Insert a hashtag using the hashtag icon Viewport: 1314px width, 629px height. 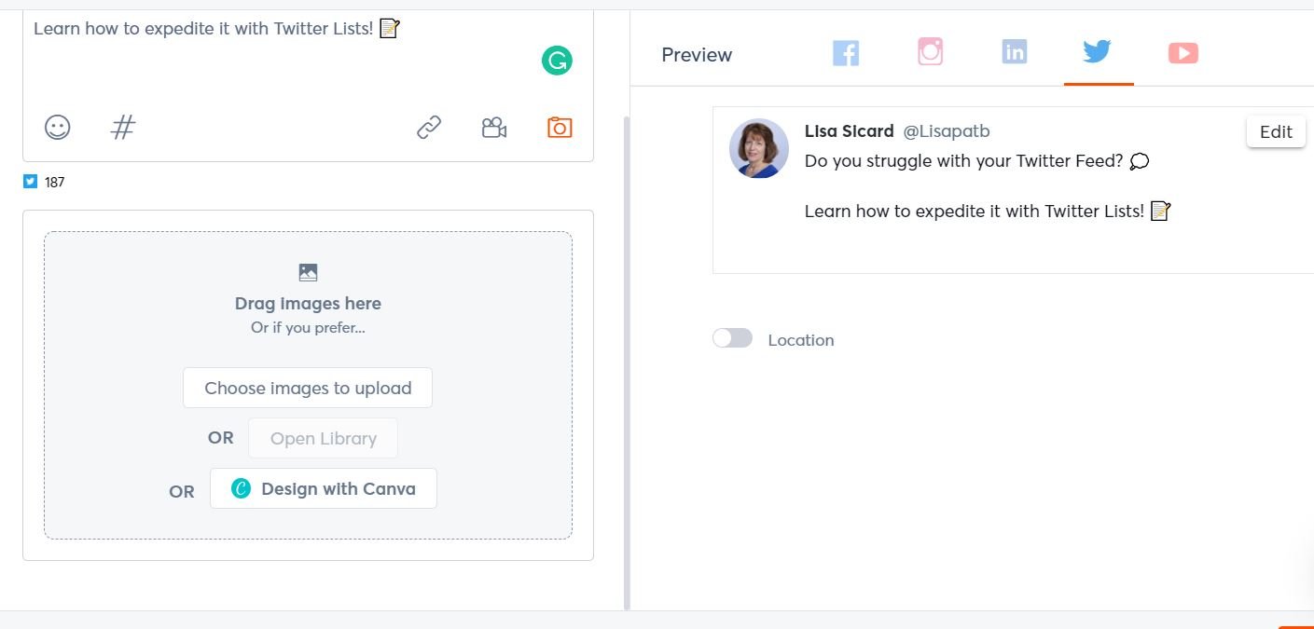pyautogui.click(x=122, y=128)
